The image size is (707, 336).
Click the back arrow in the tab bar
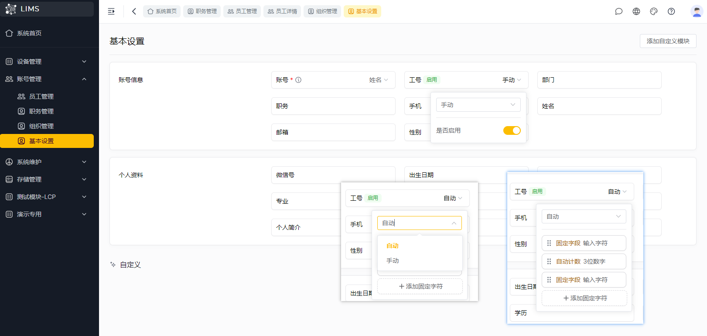click(134, 11)
